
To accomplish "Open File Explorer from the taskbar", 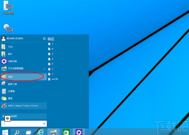I will coord(54,132).
